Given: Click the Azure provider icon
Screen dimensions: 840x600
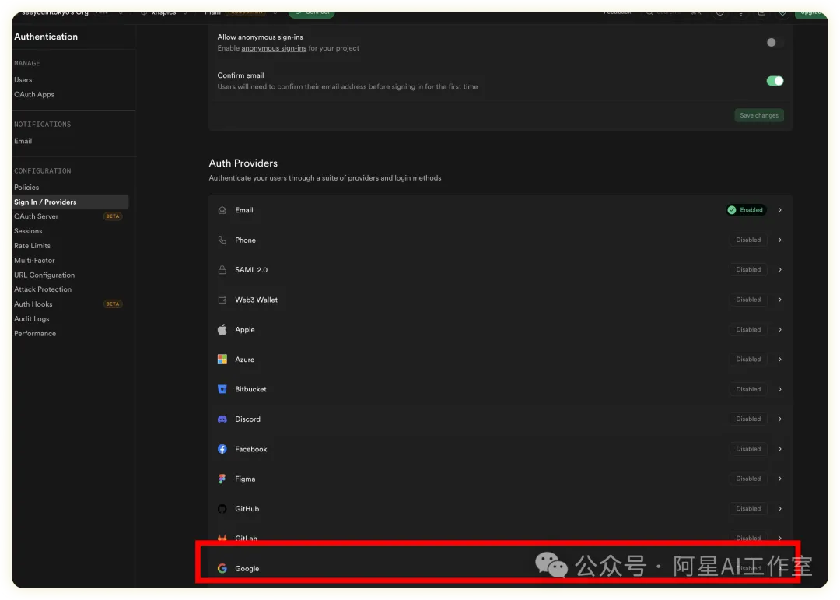Looking at the screenshot, I should (222, 360).
